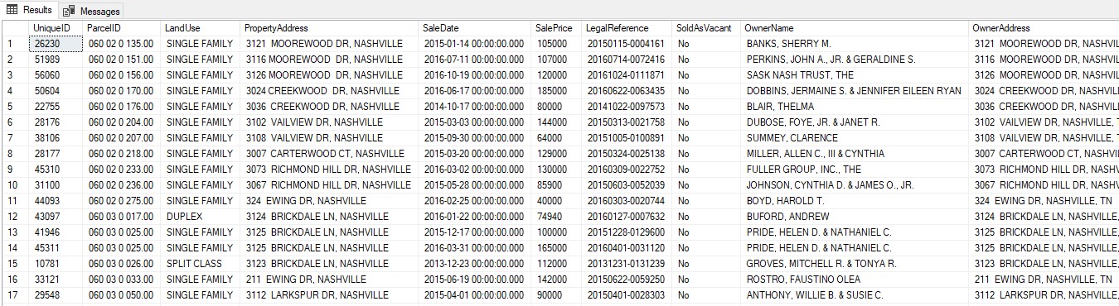
Task: Click the SalePrice column header
Action: coord(556,28)
